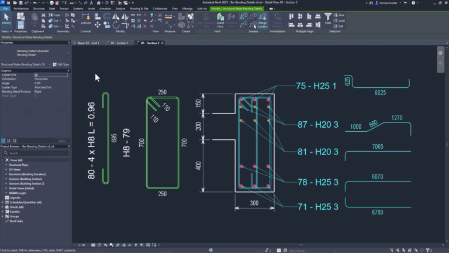Click the Text 'A' icon in quick access toolbar
The image size is (449, 253).
click(91, 2)
